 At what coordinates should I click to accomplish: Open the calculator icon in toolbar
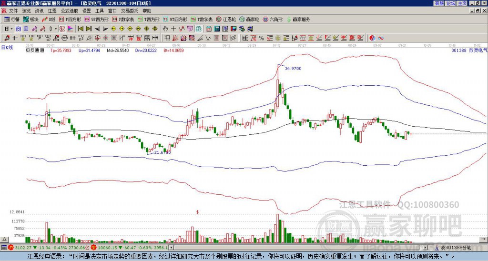(217, 29)
